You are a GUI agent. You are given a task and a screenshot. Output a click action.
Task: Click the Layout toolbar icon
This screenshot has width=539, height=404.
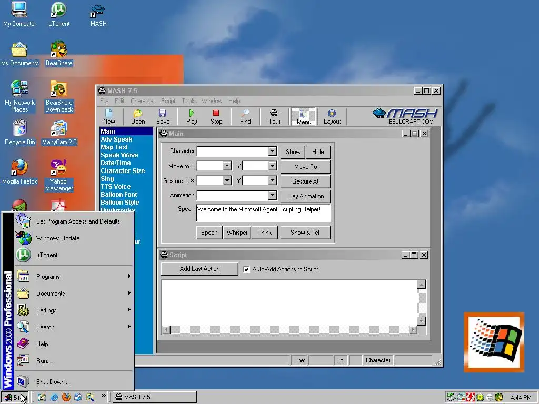coord(332,117)
